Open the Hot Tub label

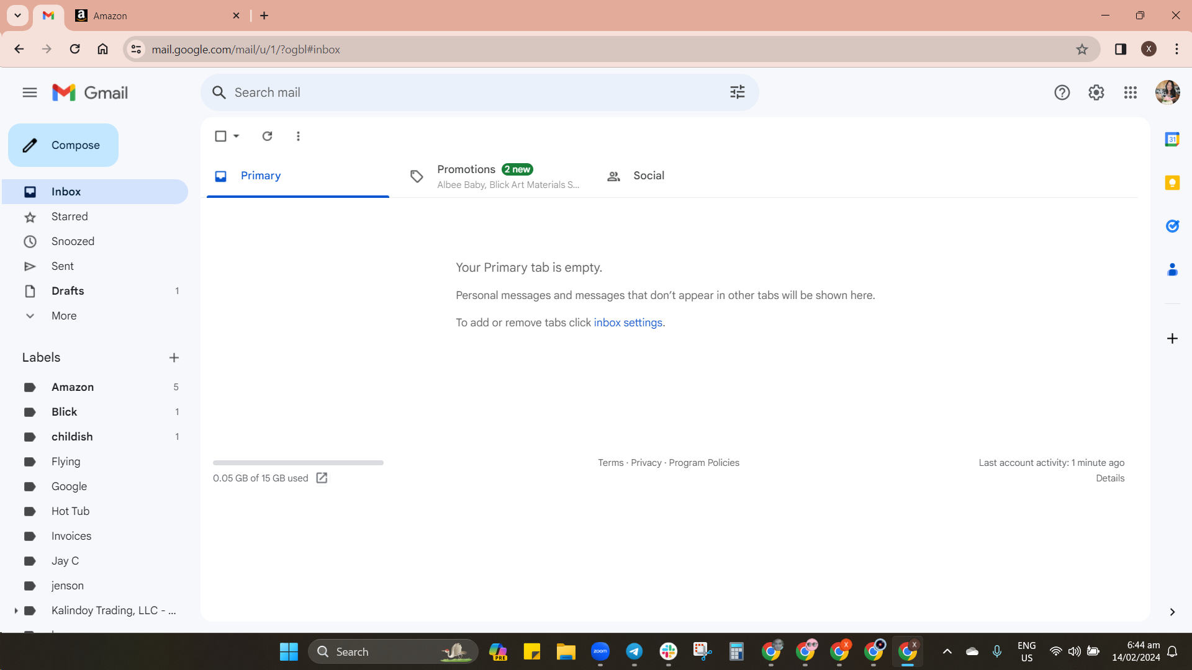coord(95,511)
